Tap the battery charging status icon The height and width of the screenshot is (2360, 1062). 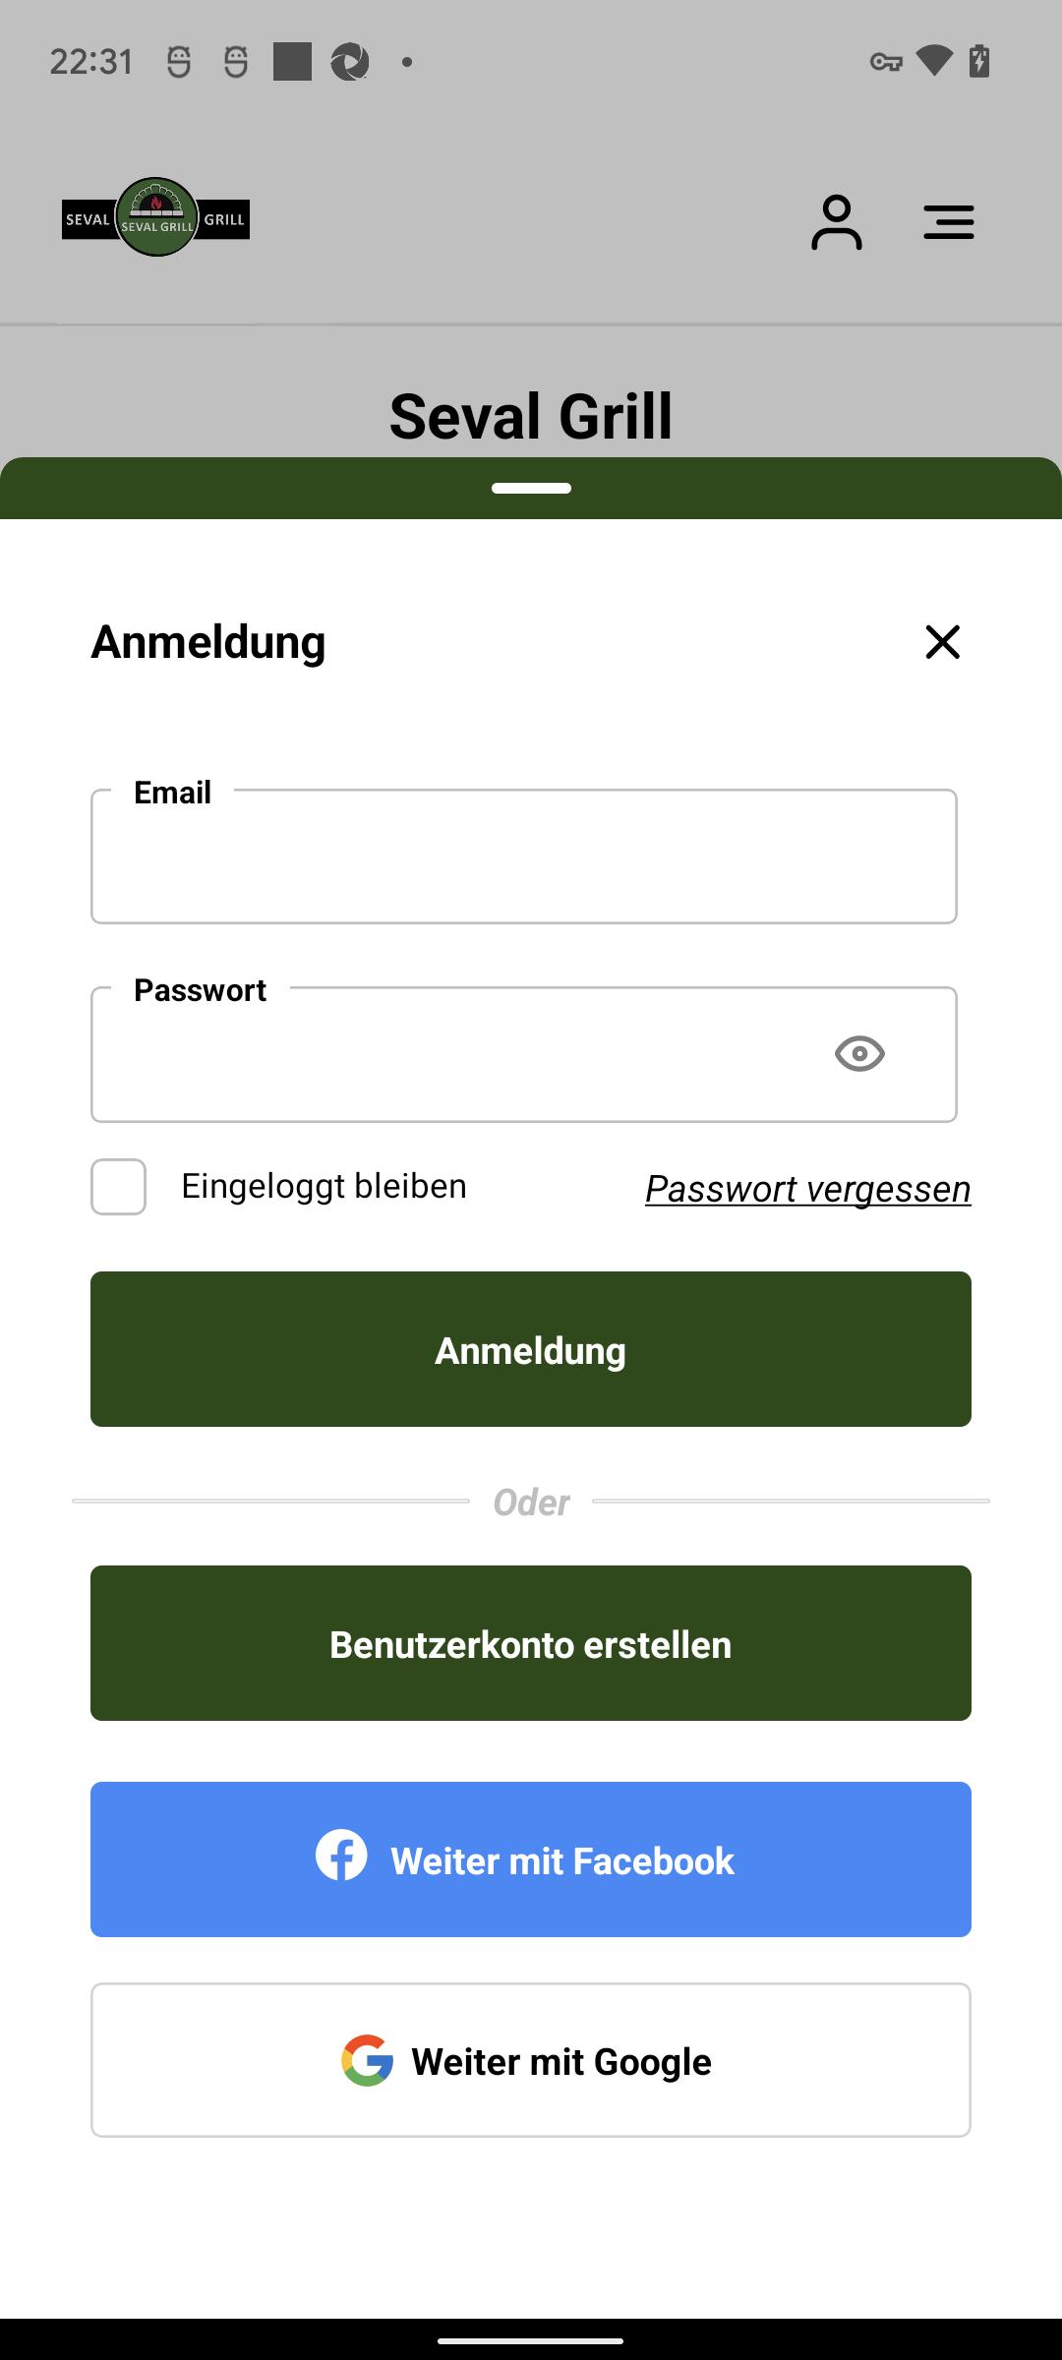(979, 61)
